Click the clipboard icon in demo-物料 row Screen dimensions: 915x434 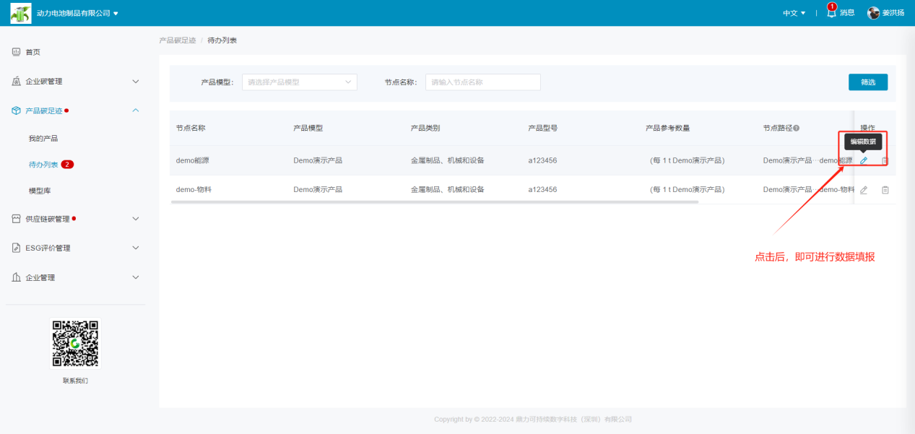885,190
